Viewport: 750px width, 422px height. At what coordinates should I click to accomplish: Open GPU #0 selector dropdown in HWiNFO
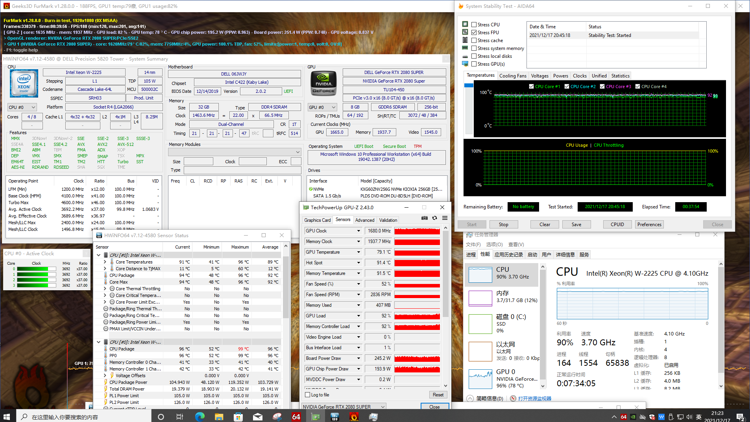[x=322, y=107]
